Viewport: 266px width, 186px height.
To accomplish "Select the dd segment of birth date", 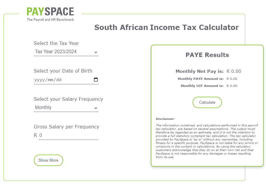I will click(59, 80).
